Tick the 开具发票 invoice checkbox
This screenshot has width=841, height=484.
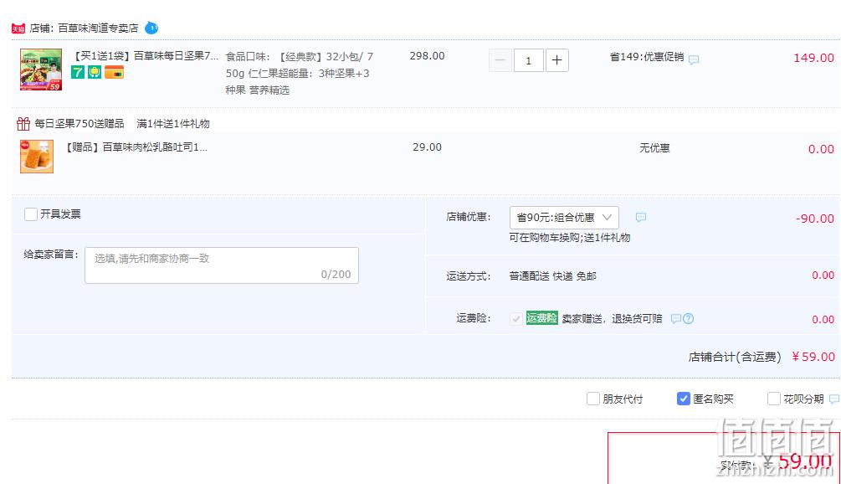click(31, 214)
